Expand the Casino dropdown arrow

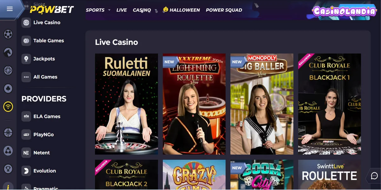click(x=156, y=11)
